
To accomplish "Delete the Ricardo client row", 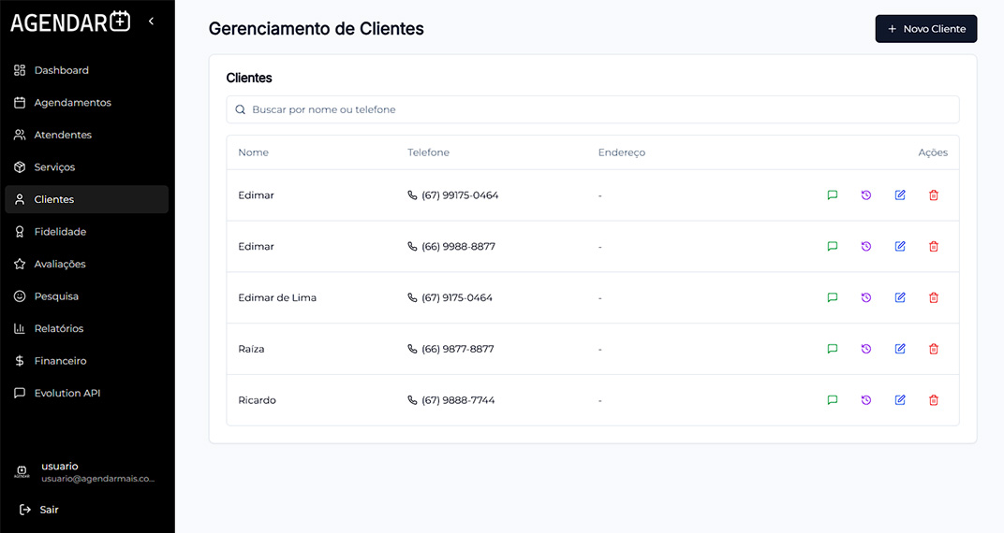I will coord(934,400).
